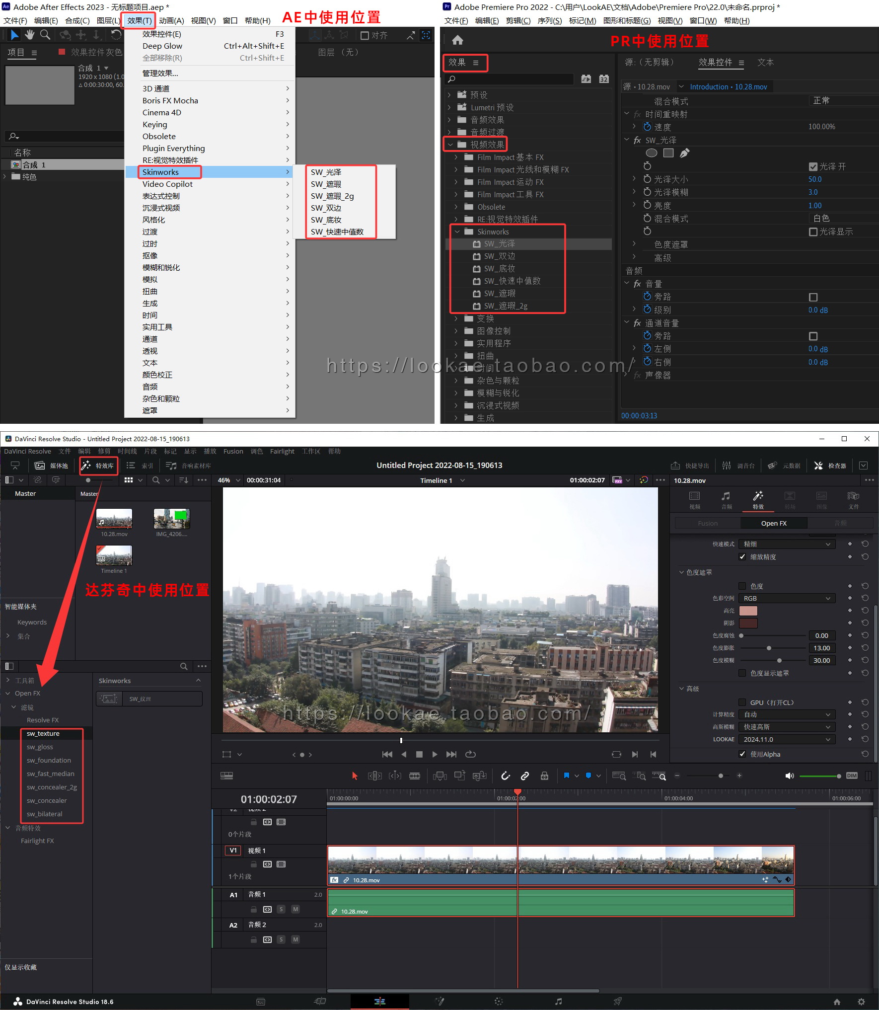The image size is (879, 1010).
Task: Collapse the Skinworks folder in effects panel
Action: pos(457,232)
